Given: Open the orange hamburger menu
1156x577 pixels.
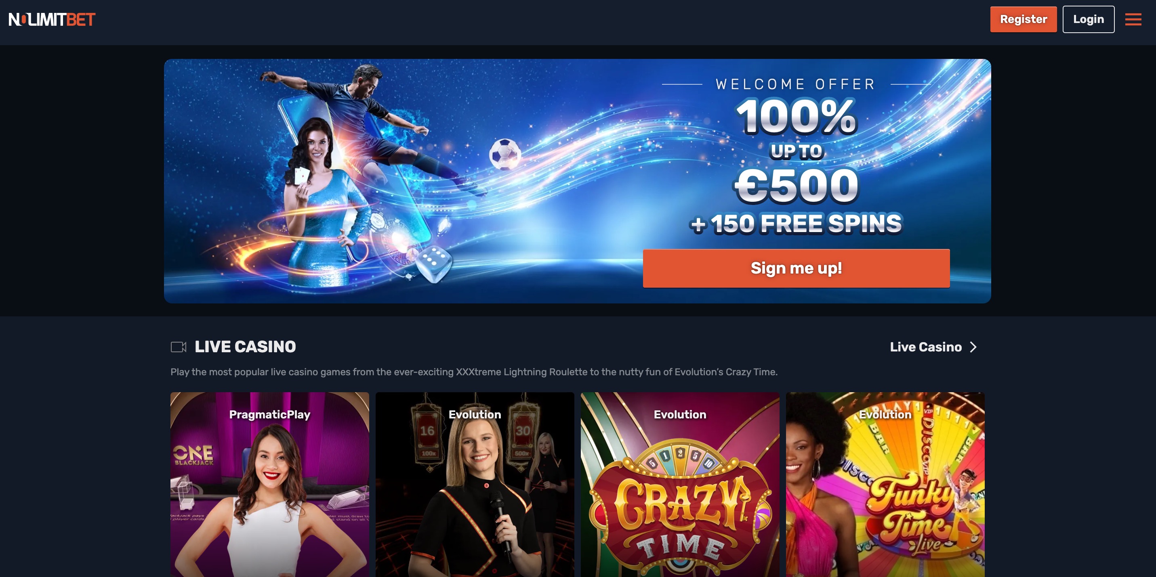Looking at the screenshot, I should pyautogui.click(x=1133, y=19).
